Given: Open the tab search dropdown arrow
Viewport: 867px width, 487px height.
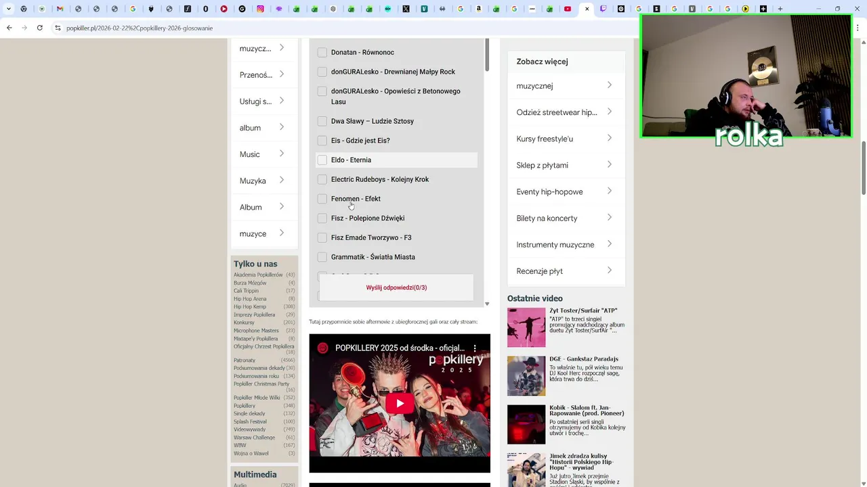Looking at the screenshot, I should (8, 9).
